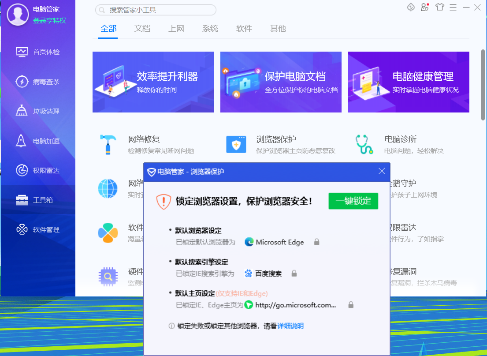
Task: Click the 一键锁定 green button
Action: point(353,201)
